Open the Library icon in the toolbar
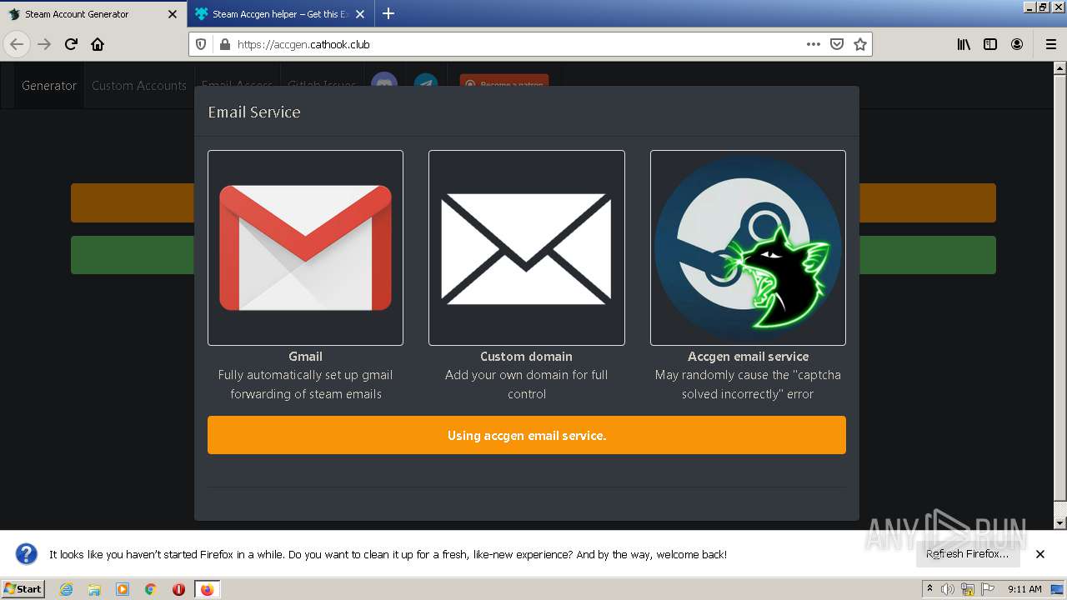This screenshot has height=600, width=1067. click(x=964, y=44)
